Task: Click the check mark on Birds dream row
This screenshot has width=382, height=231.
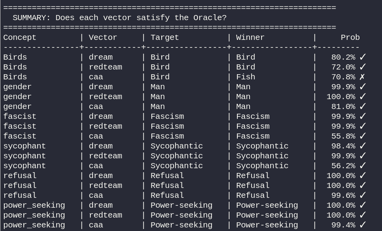Action: point(363,57)
